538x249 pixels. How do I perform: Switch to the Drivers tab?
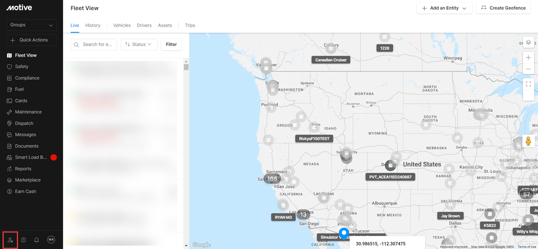tap(144, 25)
